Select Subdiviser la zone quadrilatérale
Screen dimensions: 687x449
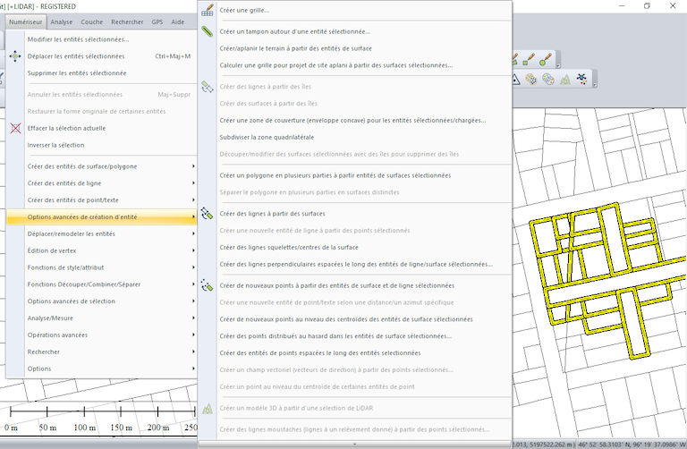(267, 137)
